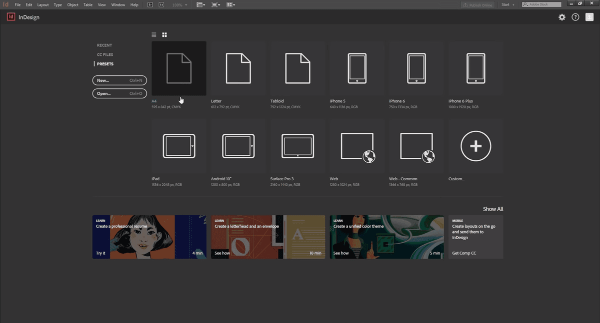Switch to list view
The image size is (600, 323).
point(154,35)
